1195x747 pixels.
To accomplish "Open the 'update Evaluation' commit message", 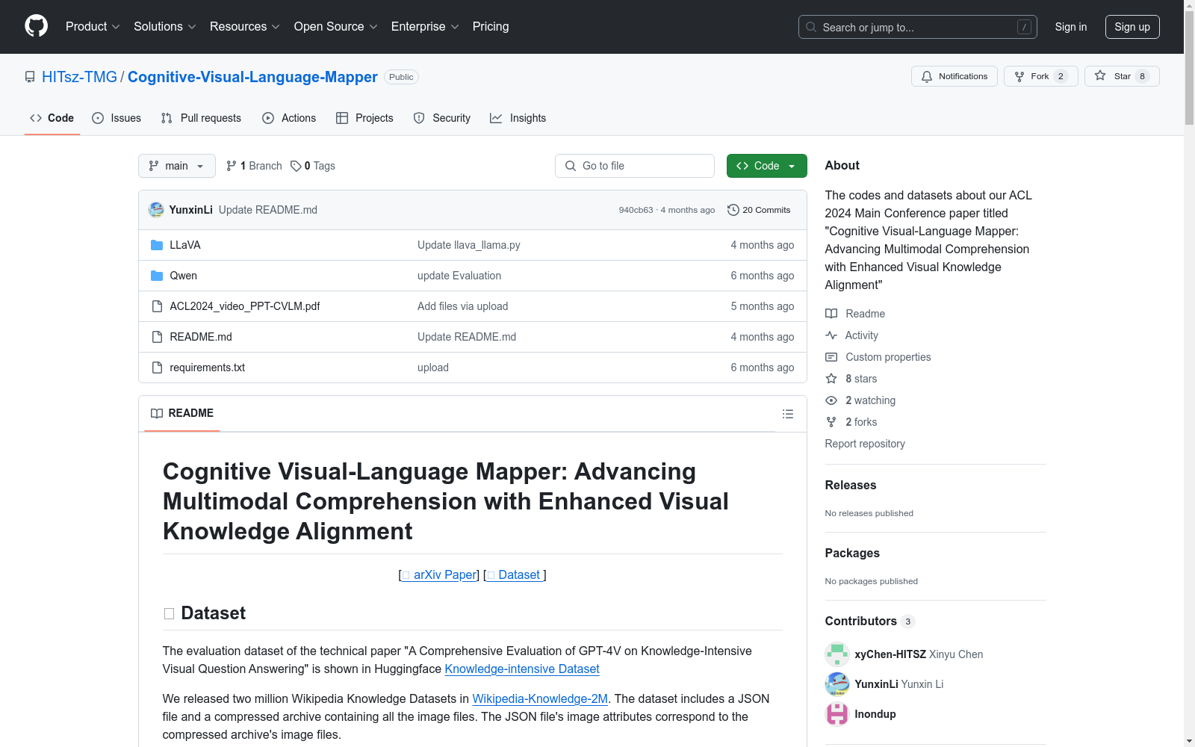I will [x=459, y=276].
